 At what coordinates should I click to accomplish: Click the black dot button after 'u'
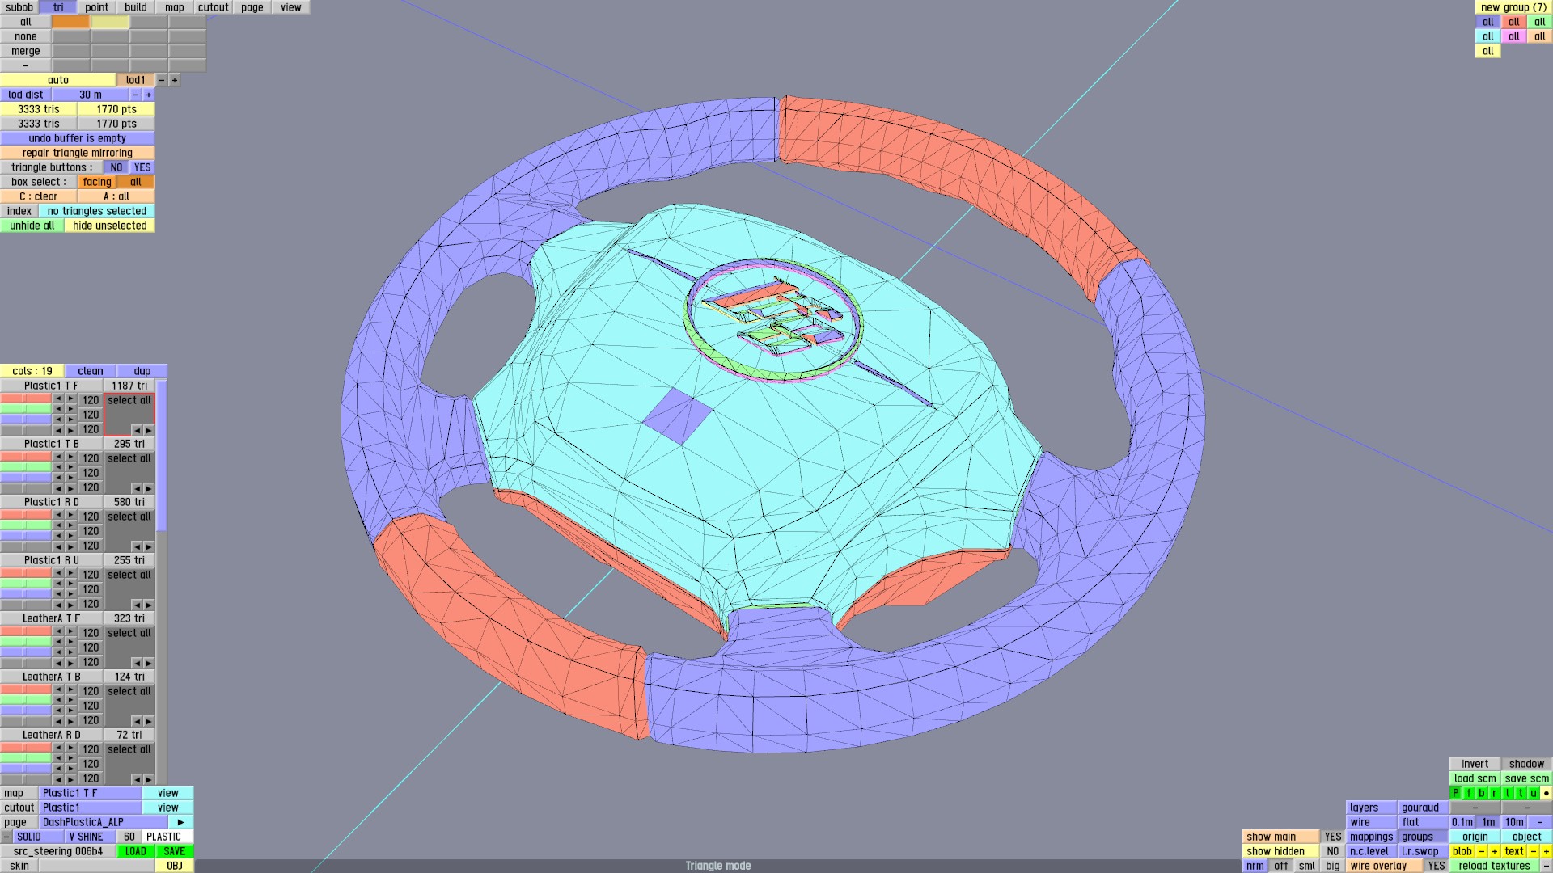pyautogui.click(x=1546, y=793)
